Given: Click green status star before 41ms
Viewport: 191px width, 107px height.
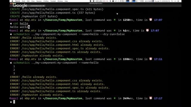Looking at the screenshot, I should click(115, 30).
